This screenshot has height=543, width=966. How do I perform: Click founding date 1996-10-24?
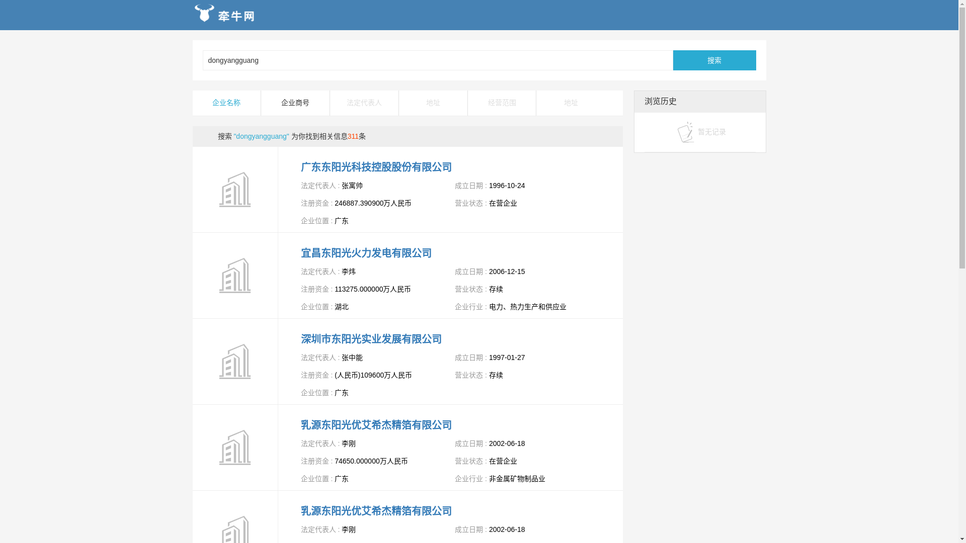507,186
